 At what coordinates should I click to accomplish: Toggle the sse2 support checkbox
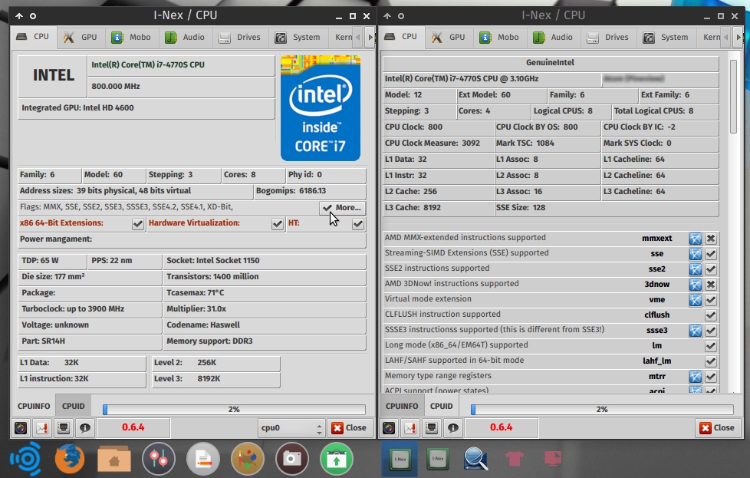[x=711, y=269]
